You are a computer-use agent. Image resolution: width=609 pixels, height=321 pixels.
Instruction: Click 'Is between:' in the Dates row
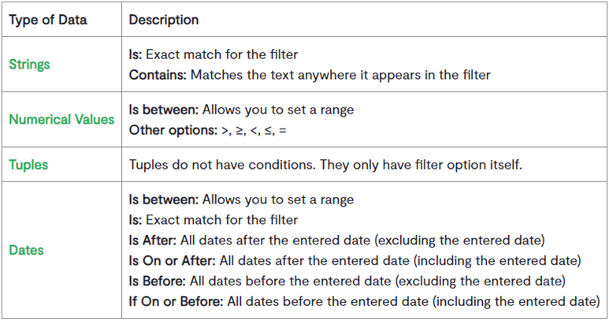click(164, 200)
